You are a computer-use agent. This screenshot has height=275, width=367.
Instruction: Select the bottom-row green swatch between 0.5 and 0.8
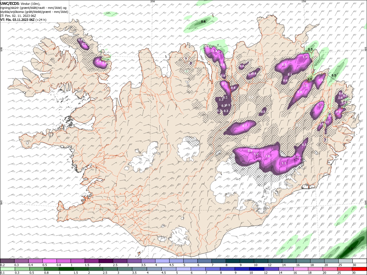[37, 269]
